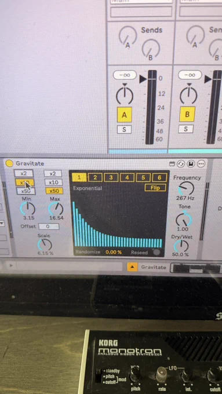Adjust Send A knob on track A
Image resolution: width=222 pixels, height=394 pixels.
[x=128, y=35]
